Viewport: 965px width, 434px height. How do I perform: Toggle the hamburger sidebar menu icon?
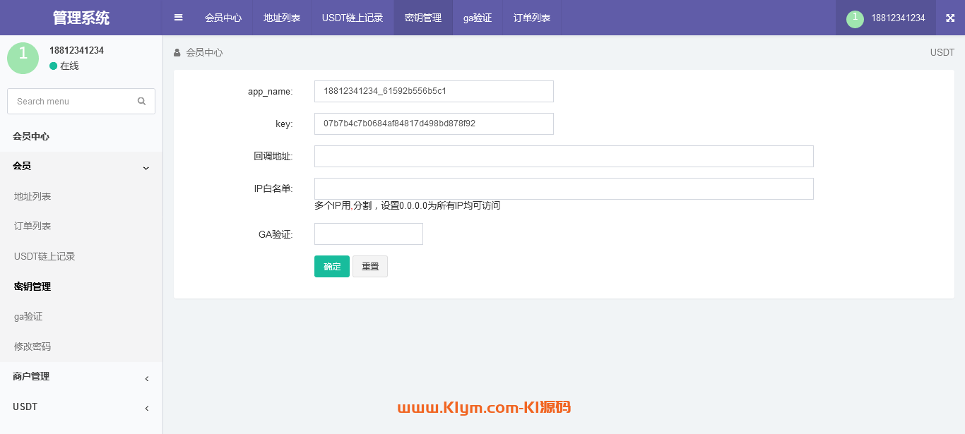pyautogui.click(x=179, y=18)
